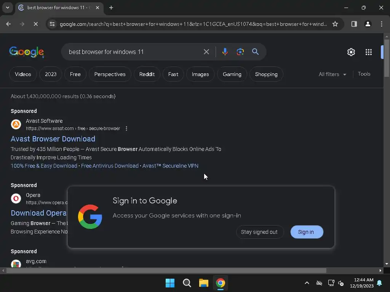Click the Opera favicon icon
Image resolution: width=390 pixels, height=292 pixels.
click(16, 198)
